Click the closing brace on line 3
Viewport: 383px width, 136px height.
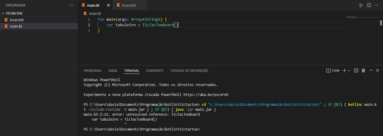pyautogui.click(x=99, y=31)
